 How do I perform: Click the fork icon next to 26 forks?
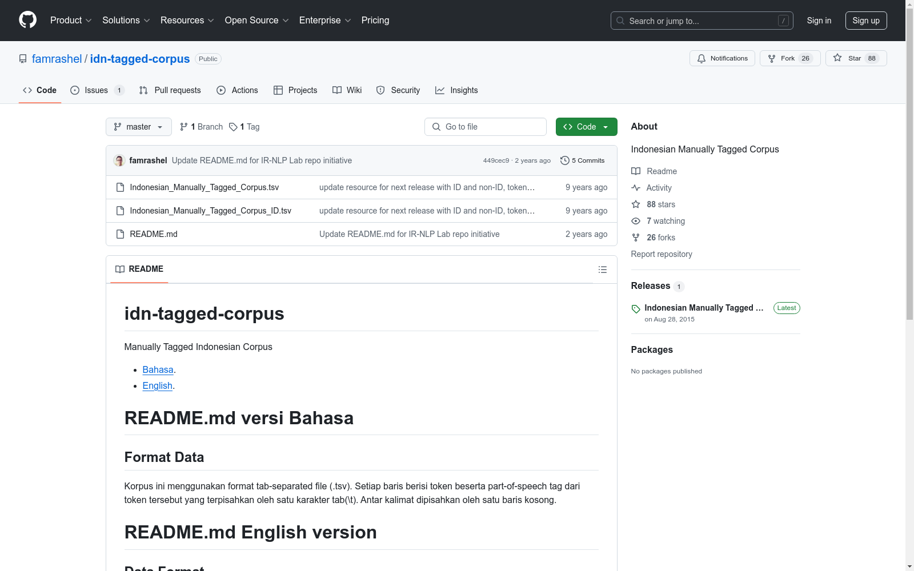coord(636,238)
